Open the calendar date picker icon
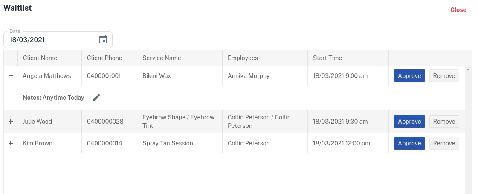Screen dimensions: 478x194 coord(103,40)
